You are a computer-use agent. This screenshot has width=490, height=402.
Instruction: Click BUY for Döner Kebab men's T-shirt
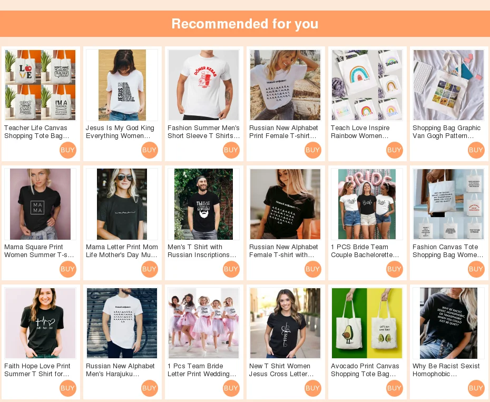click(x=231, y=150)
